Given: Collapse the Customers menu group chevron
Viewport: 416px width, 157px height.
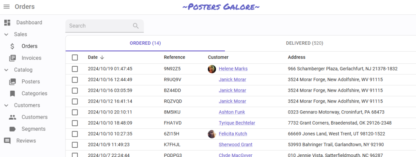Looking at the screenshot, I should point(6,105).
